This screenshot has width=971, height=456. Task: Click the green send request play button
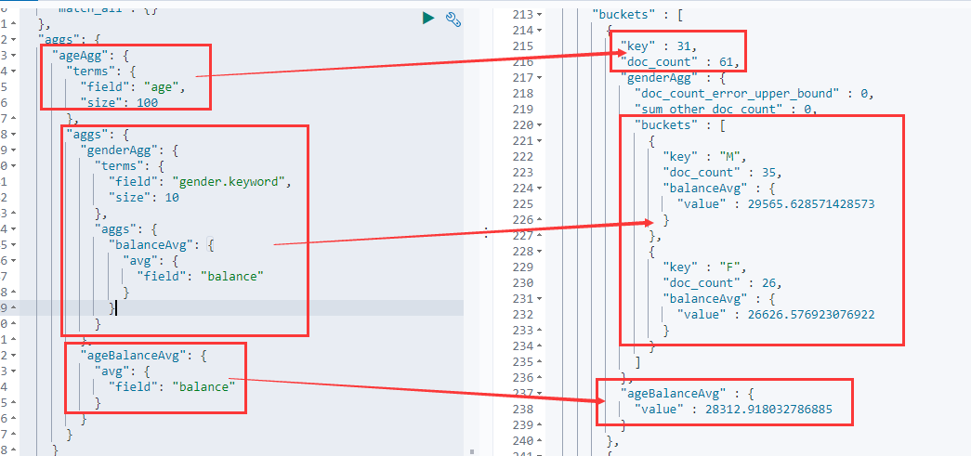(x=428, y=19)
